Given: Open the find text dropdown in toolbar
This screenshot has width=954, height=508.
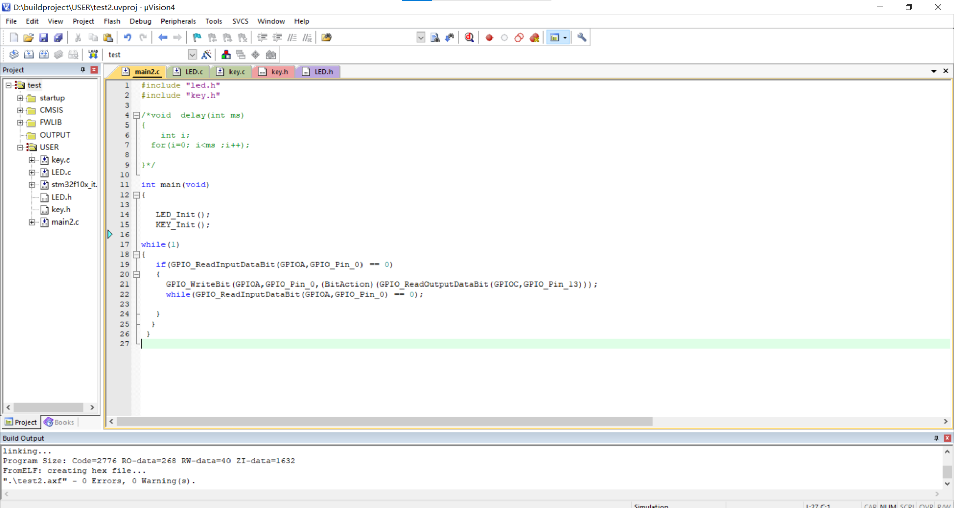Looking at the screenshot, I should pos(421,37).
